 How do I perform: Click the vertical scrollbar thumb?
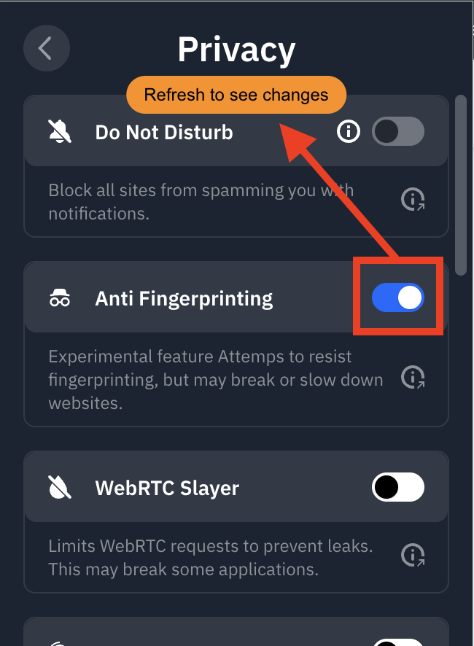click(x=461, y=185)
